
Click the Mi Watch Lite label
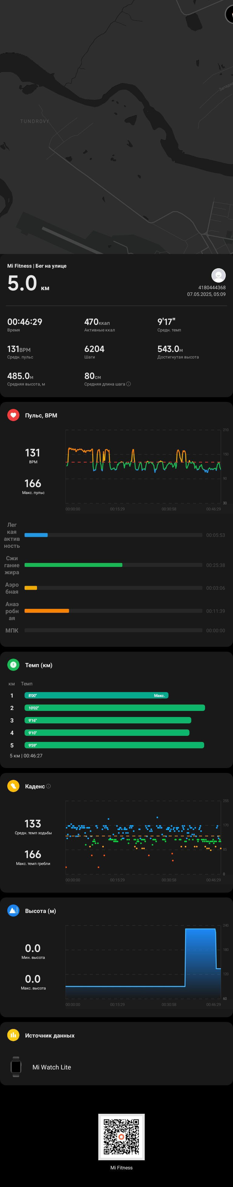click(x=52, y=1067)
